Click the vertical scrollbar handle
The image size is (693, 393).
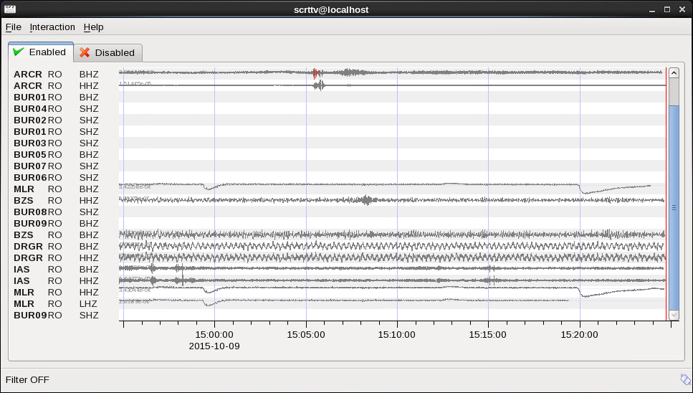[674, 207]
